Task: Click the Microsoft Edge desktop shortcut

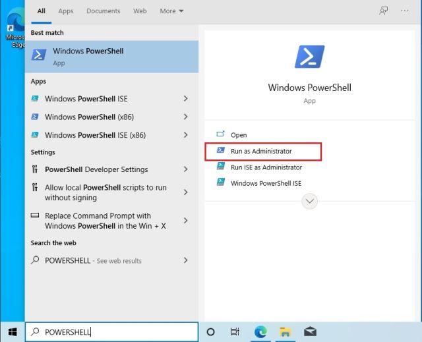Action: point(15,28)
